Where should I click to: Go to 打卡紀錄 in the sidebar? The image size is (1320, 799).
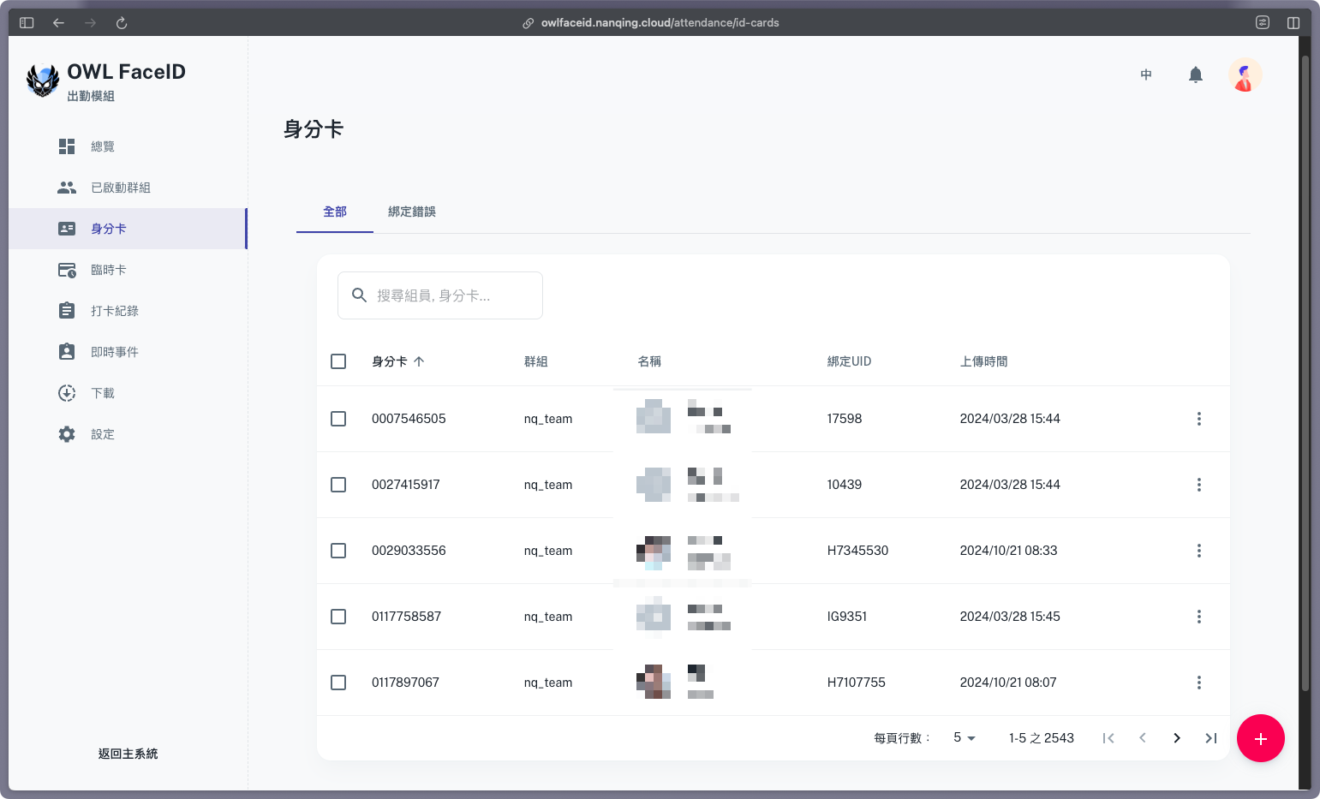click(114, 311)
